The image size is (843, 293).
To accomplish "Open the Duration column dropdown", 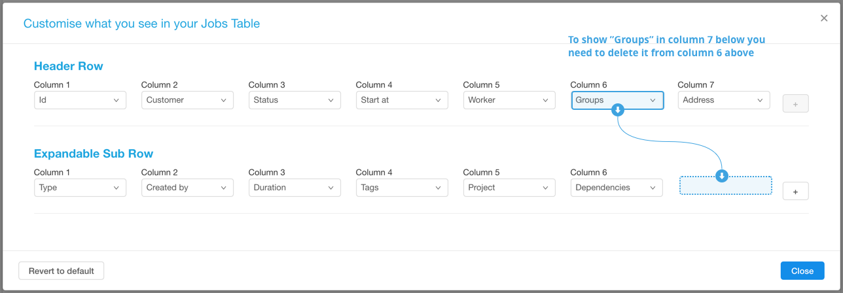I will (295, 188).
